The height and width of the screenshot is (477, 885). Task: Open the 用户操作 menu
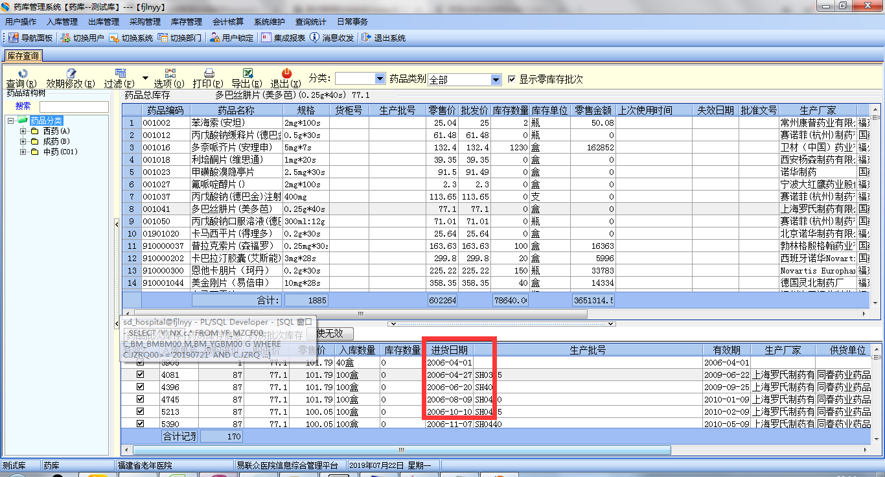21,22
